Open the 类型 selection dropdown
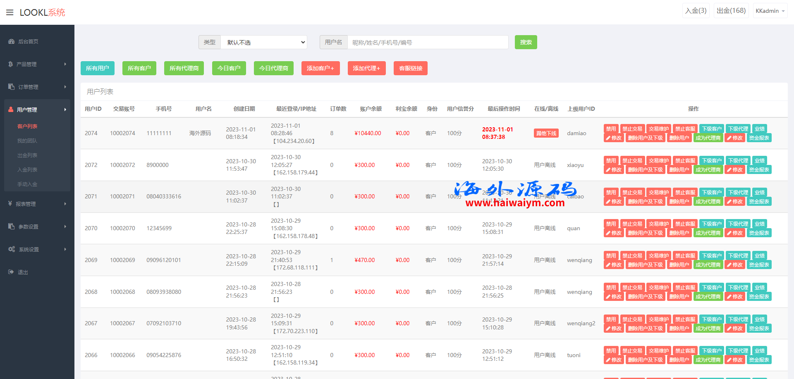The width and height of the screenshot is (794, 379). click(x=264, y=42)
